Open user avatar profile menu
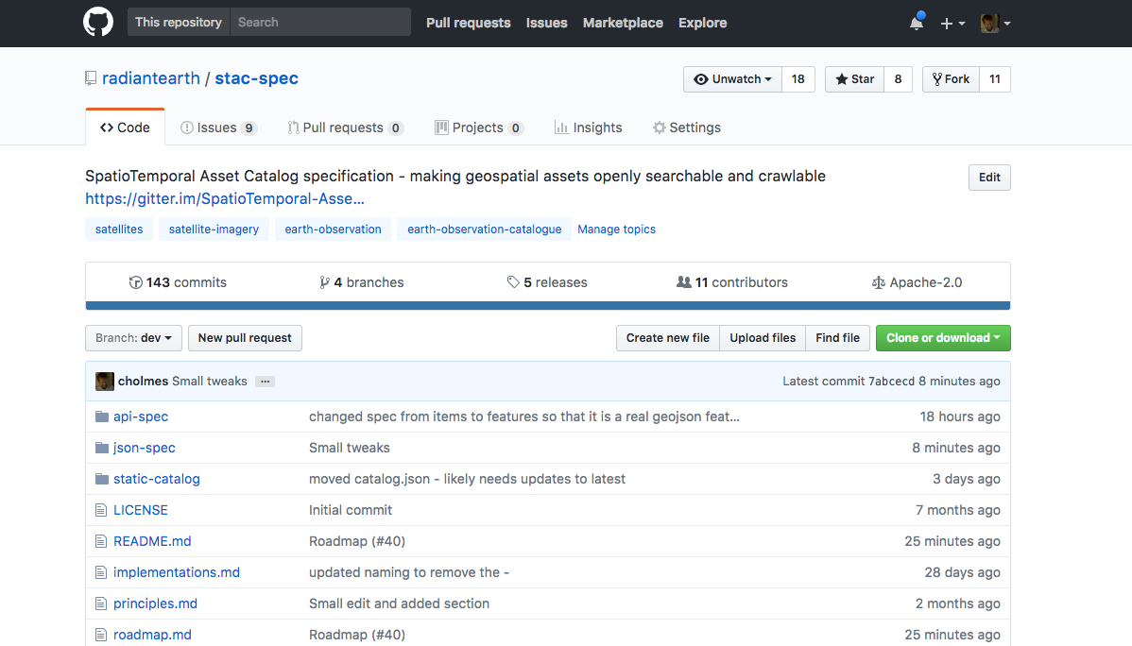1132x646 pixels. [x=996, y=23]
